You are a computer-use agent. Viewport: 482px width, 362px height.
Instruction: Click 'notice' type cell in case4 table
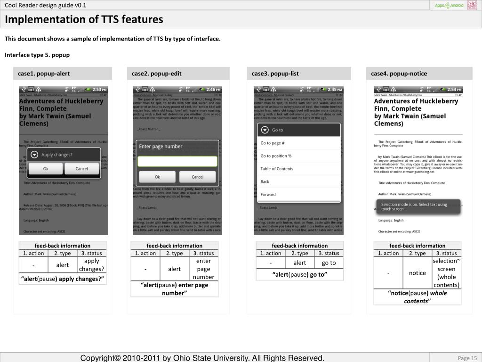[417, 273]
